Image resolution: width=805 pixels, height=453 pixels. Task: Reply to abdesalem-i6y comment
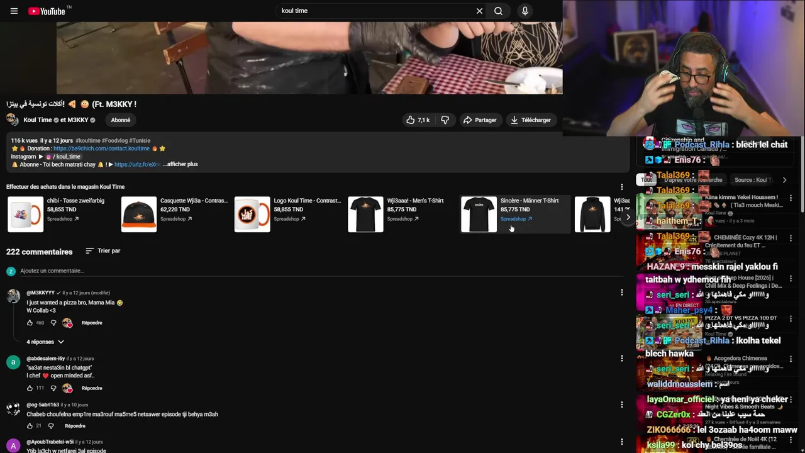[x=92, y=388]
